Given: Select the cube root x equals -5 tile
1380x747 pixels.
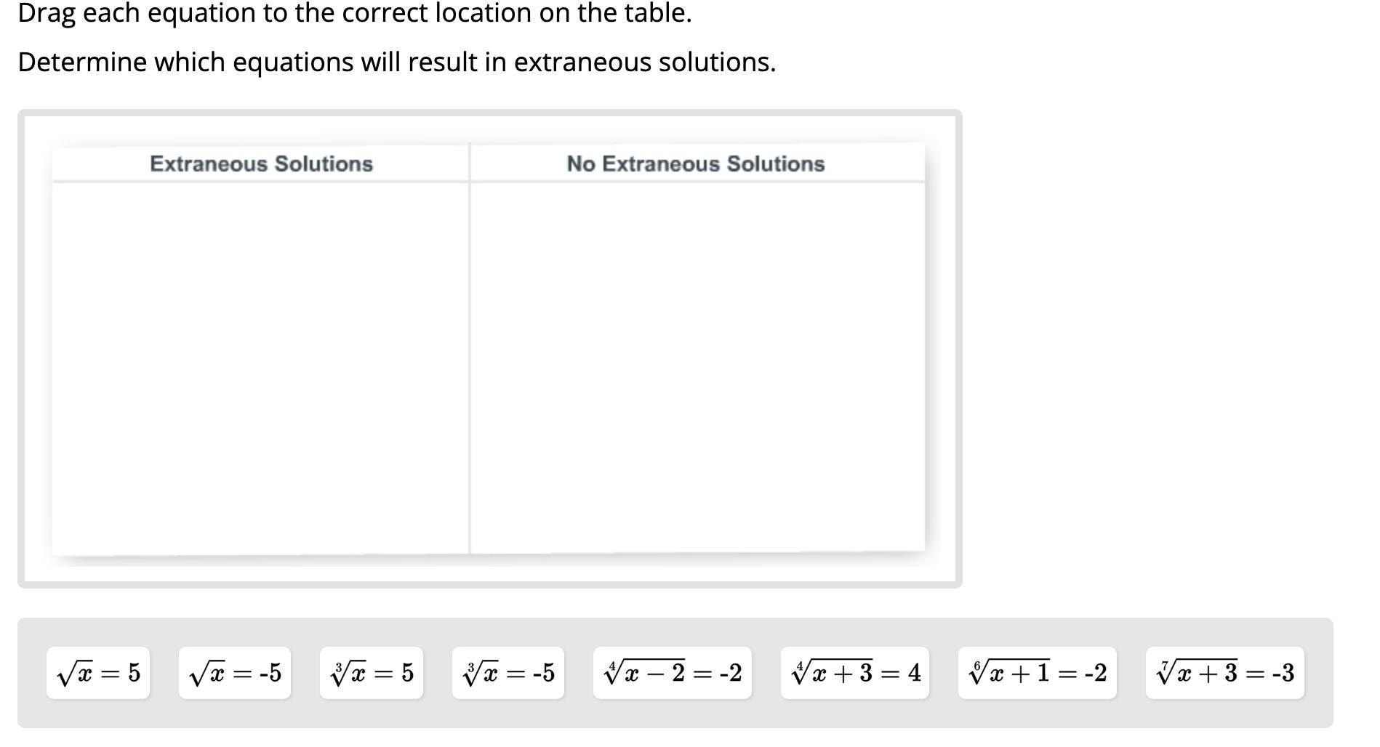Looking at the screenshot, I should [x=508, y=673].
